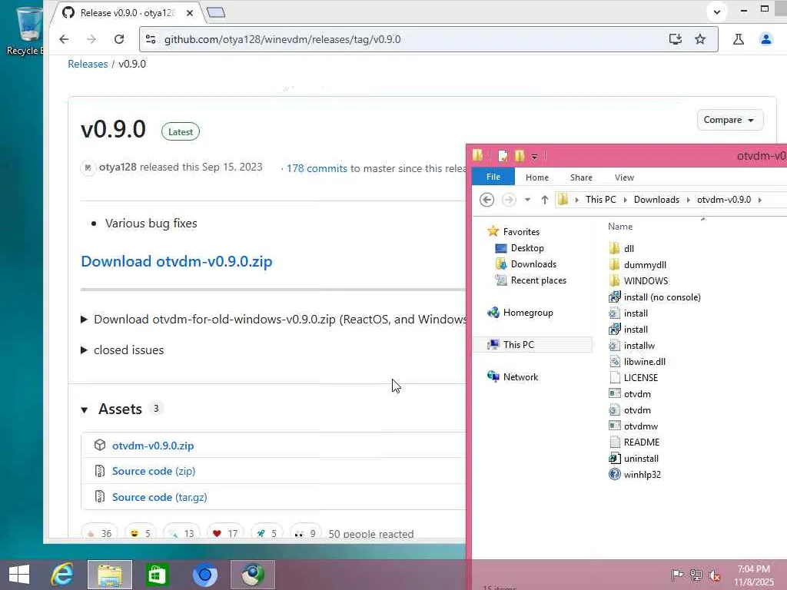Click Download otvdm-v0.9.0.zip heading link
787x590 pixels.
click(177, 261)
